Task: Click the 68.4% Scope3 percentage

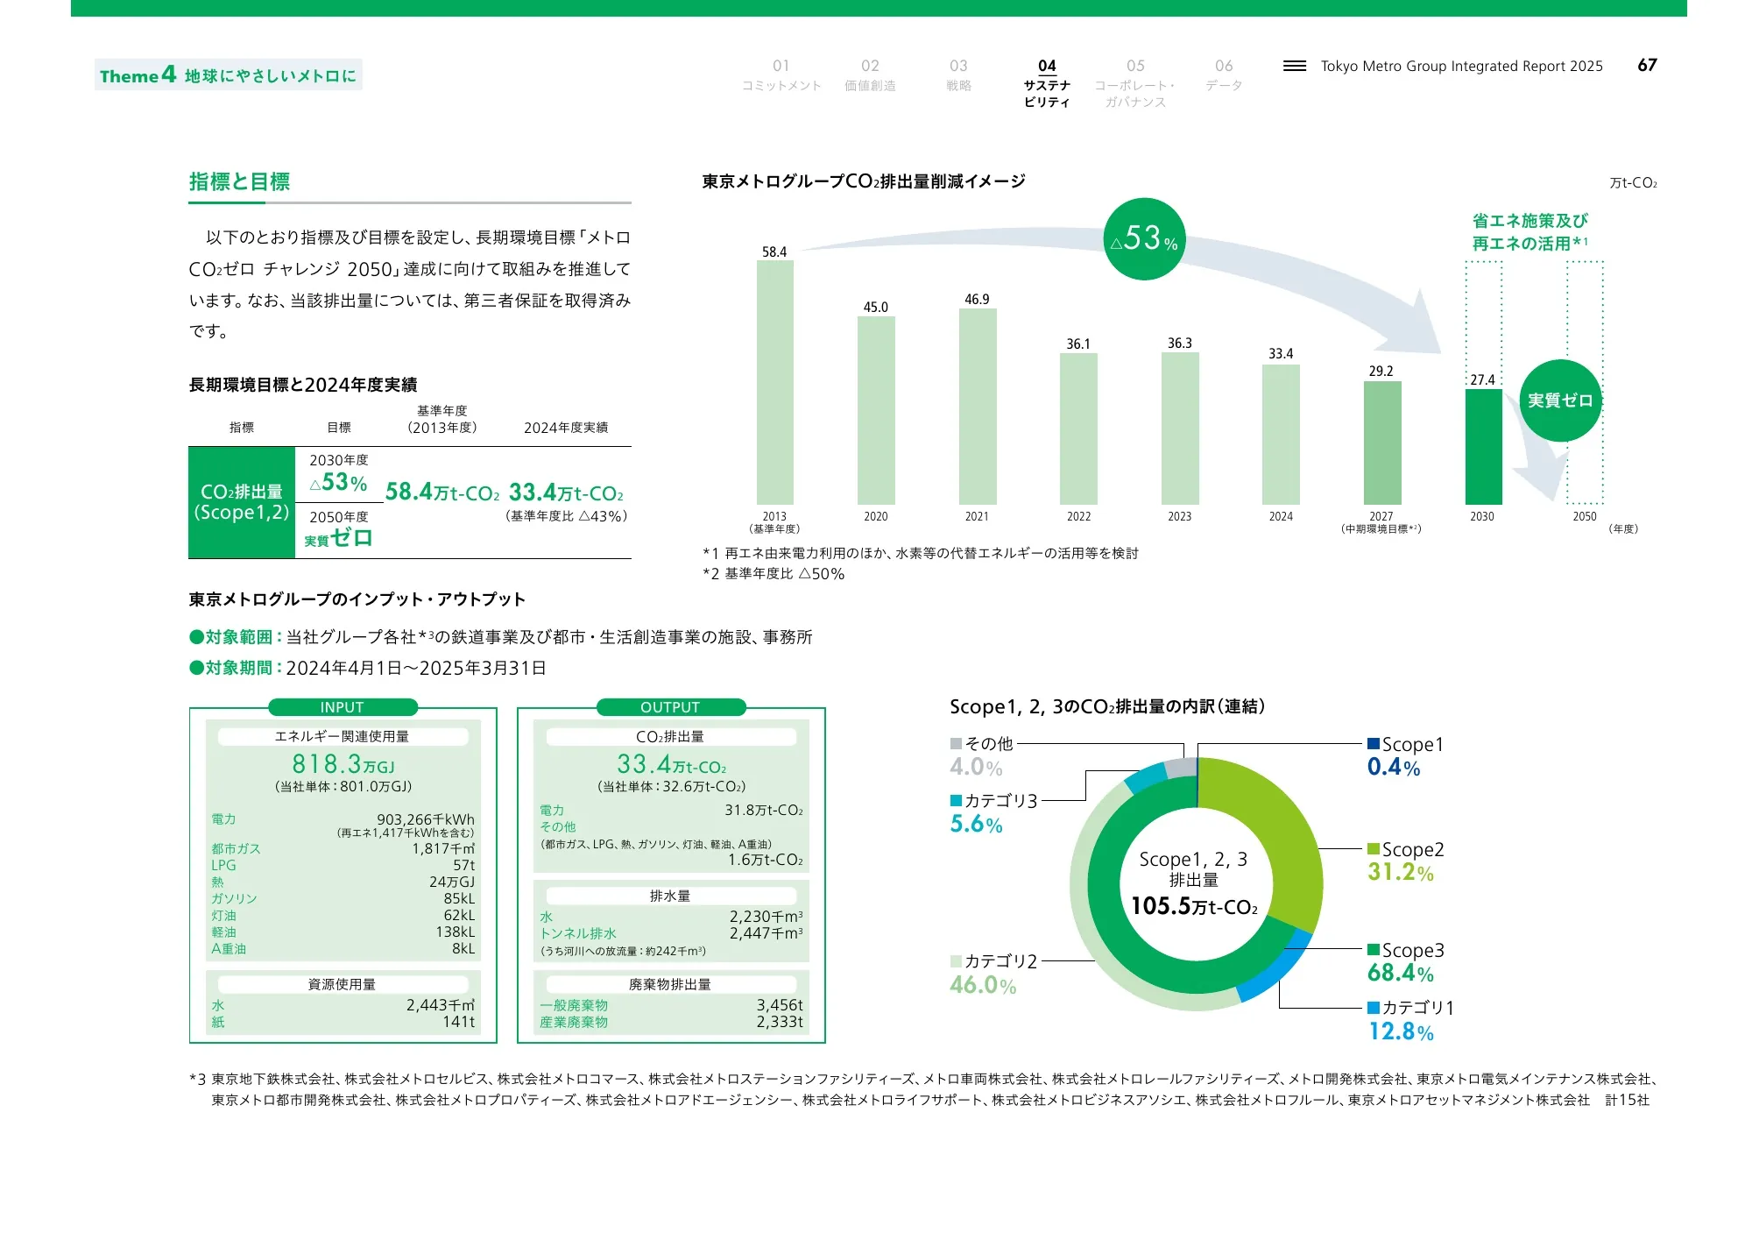Action: click(x=1400, y=973)
